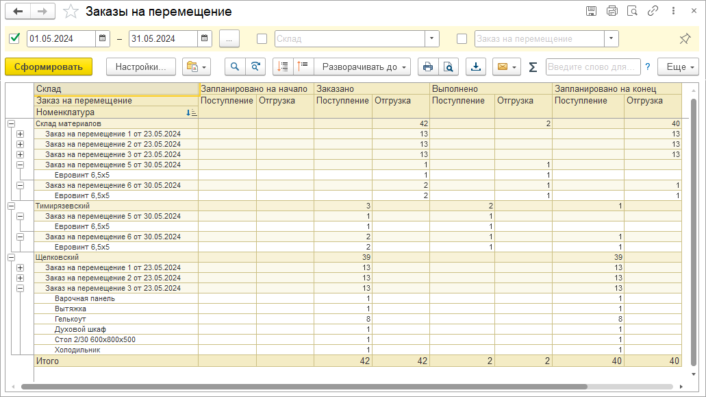Image resolution: width=706 pixels, height=397 pixels.
Task: Open the Еще menu
Action: 677,67
